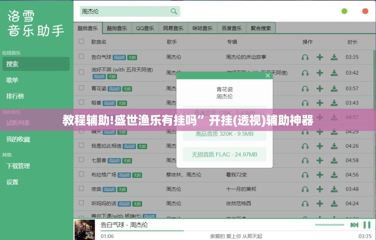
Task: Click the green minimize dot
Action: (344, 11)
